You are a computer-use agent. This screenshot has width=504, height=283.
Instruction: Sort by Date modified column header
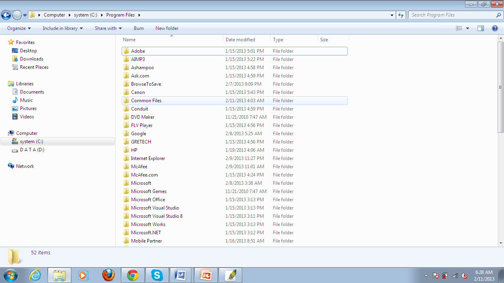pos(247,40)
